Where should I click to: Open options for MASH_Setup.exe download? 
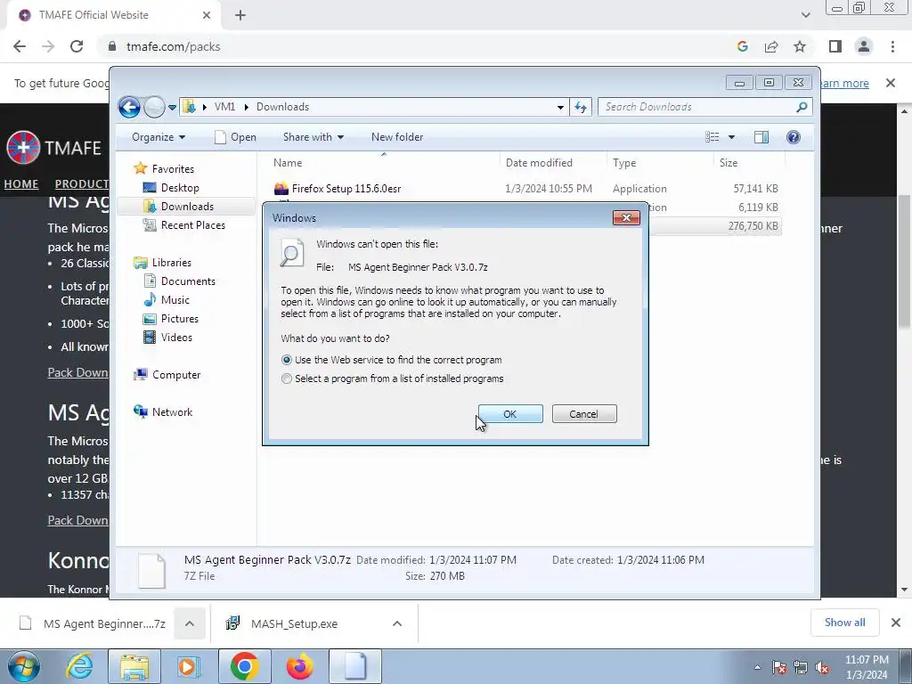397,623
